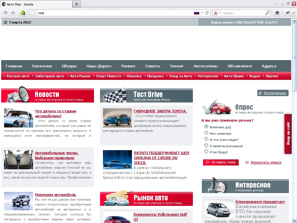Open the Главная menu item
297x223 pixels.
pos(14,66)
